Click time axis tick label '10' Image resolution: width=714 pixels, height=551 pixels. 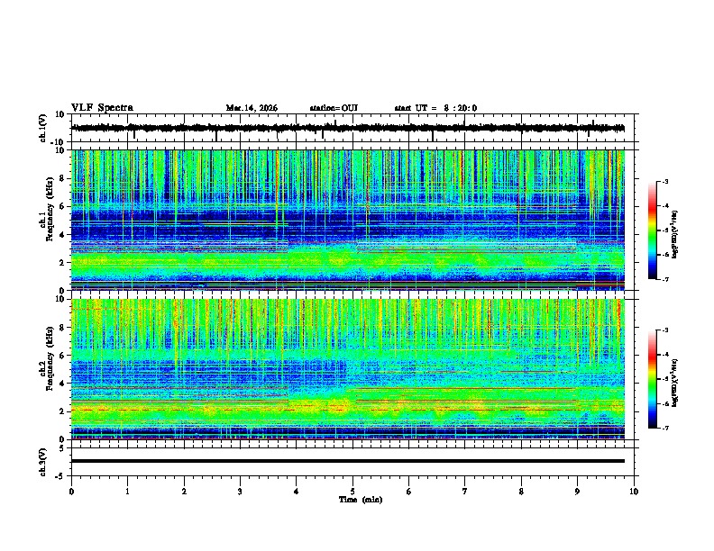pos(634,492)
